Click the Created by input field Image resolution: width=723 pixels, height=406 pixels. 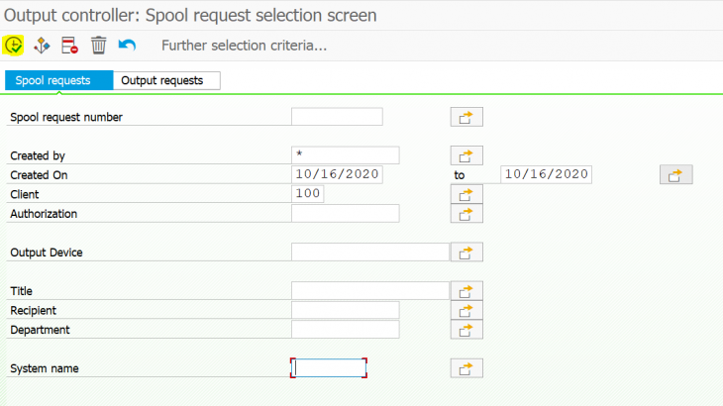tap(346, 155)
